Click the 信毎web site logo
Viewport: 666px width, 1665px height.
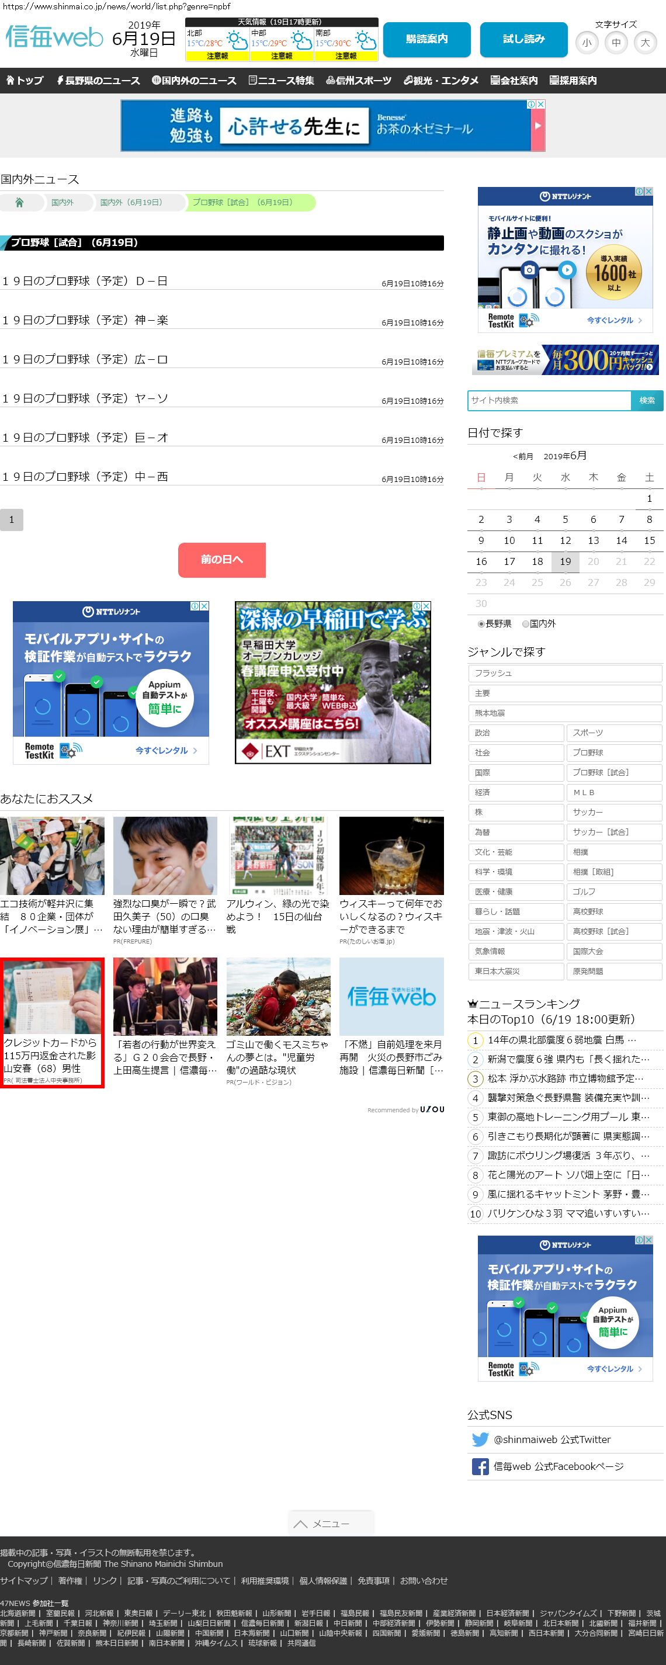point(54,37)
